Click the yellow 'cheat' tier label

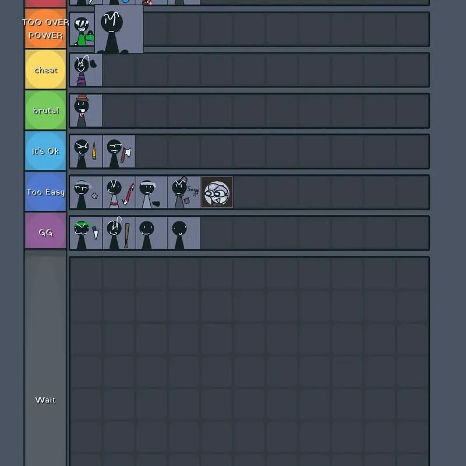pos(45,69)
